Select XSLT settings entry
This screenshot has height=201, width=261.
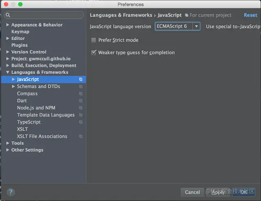(x=22, y=129)
